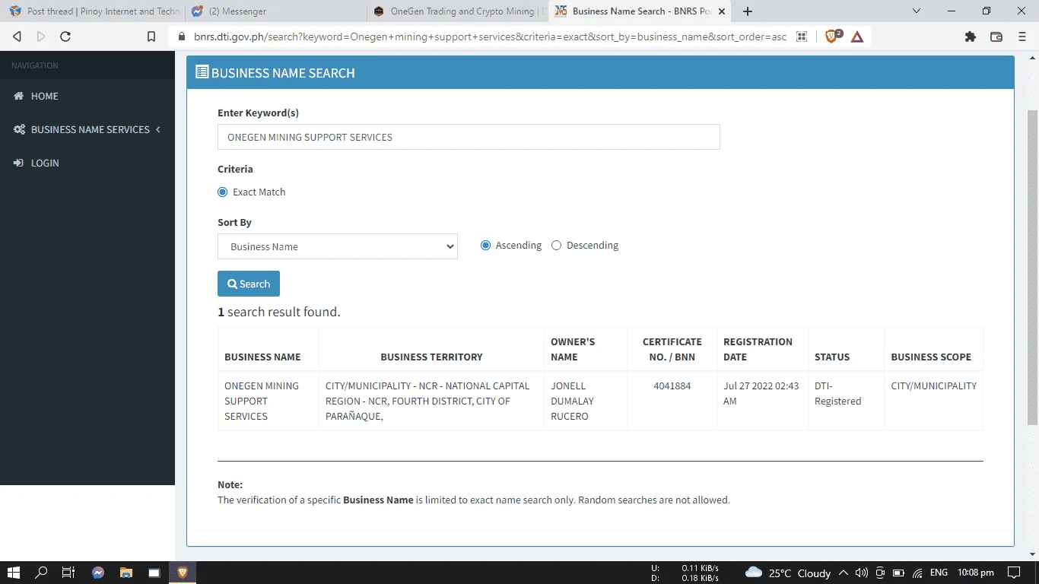Screen dimensions: 1039x584
Task: Click the login arrow icon in sidebar
Action: tap(19, 163)
